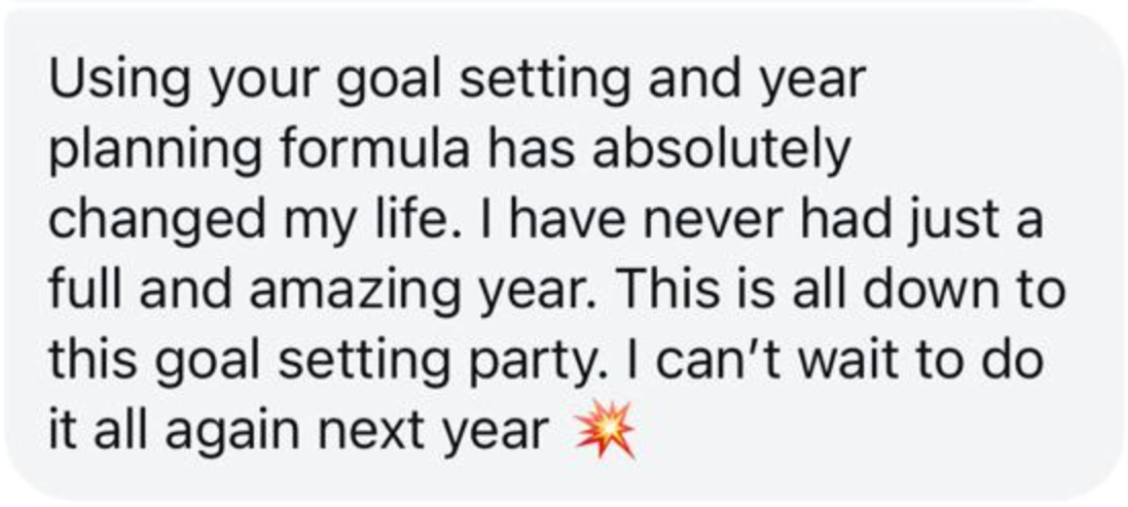Click the word "absolutely" in the text
1128x507 pixels.
(x=721, y=153)
